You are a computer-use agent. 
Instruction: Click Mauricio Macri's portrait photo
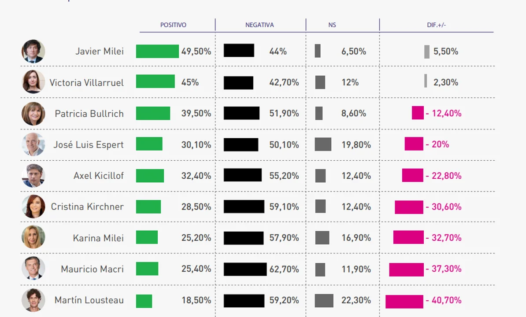tap(33, 269)
